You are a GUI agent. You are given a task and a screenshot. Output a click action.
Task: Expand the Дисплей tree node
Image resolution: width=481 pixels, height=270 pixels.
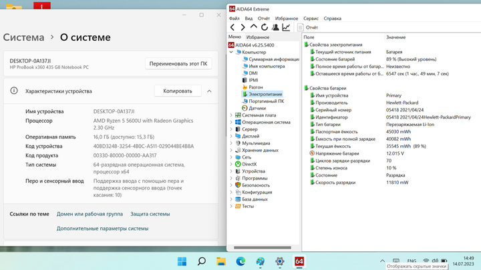pos(231,136)
